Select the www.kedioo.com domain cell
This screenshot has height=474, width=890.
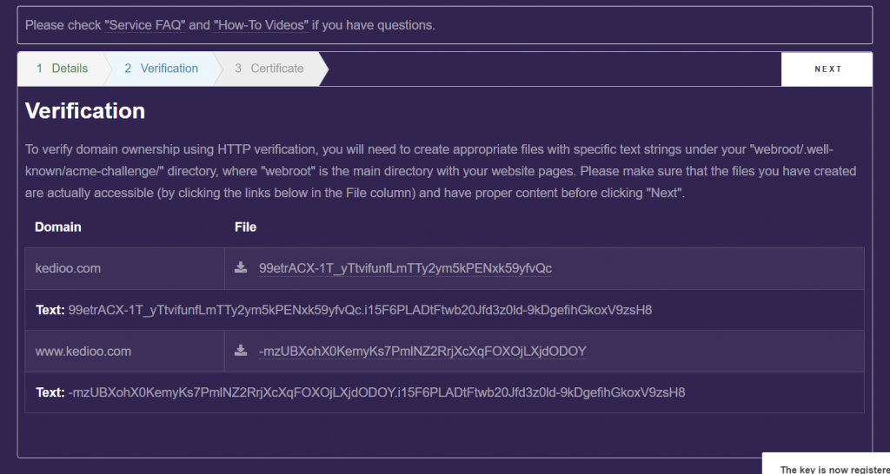coord(125,351)
